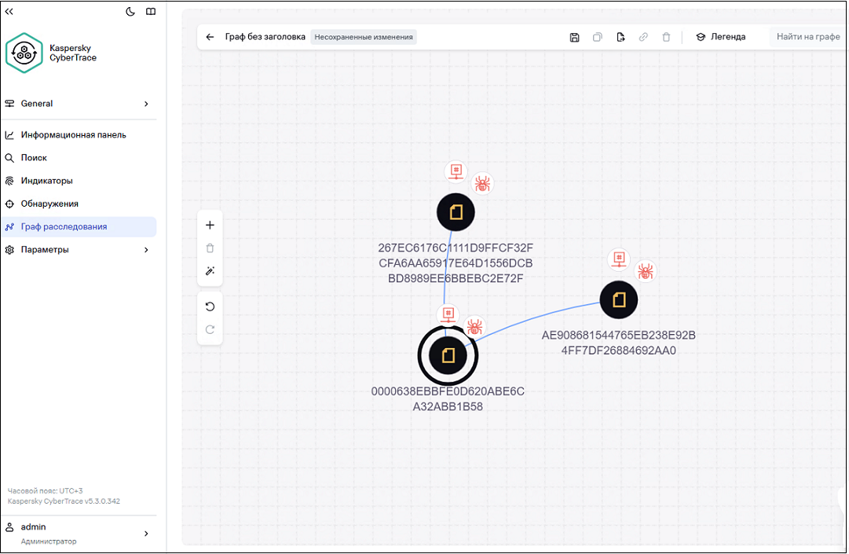Image resolution: width=849 pixels, height=554 pixels.
Task: Export the graph to file
Action: point(620,37)
